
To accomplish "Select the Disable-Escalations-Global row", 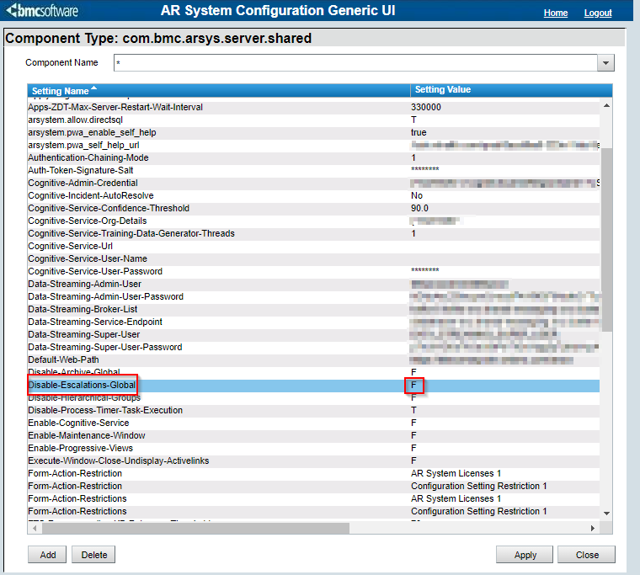I will point(82,385).
